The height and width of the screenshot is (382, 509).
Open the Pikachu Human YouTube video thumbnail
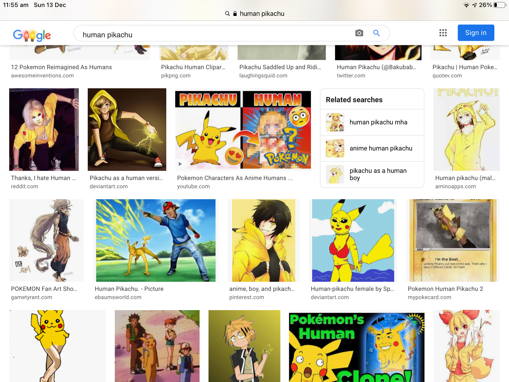coord(243,129)
